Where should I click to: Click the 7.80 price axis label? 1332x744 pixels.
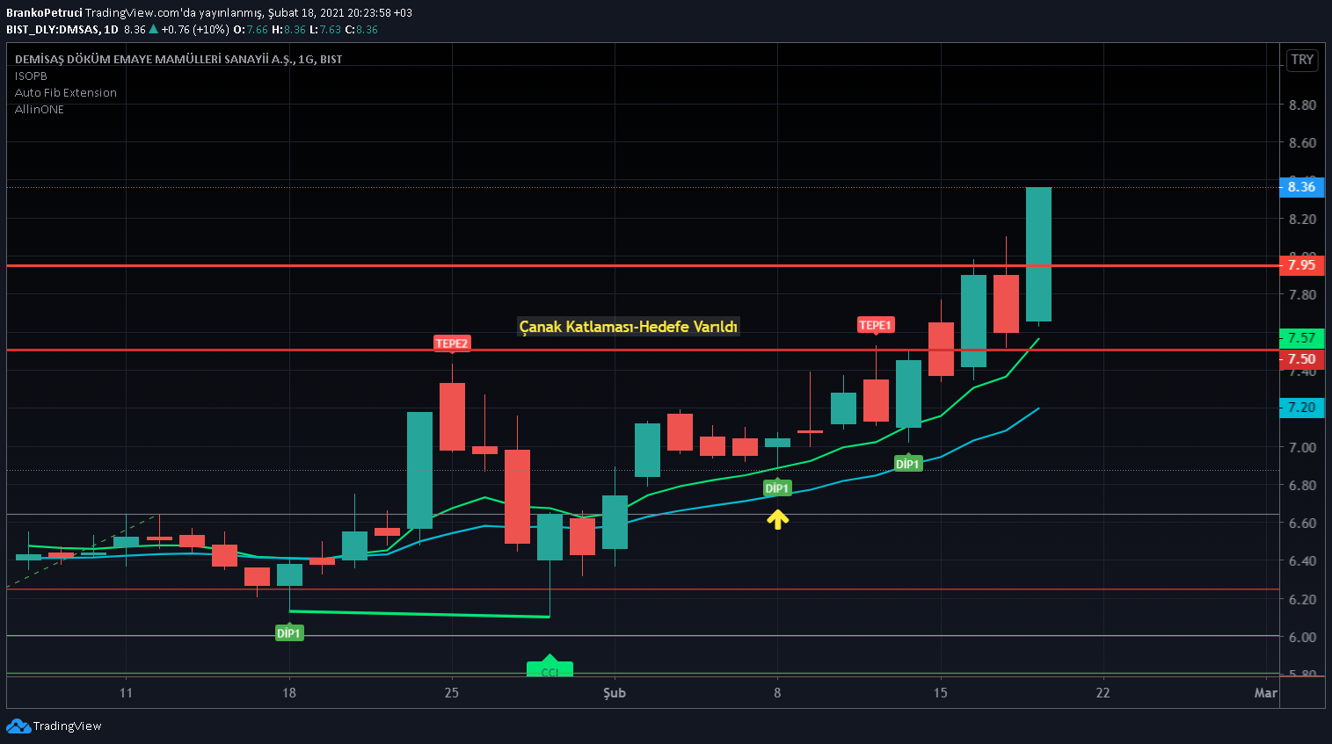[1302, 295]
